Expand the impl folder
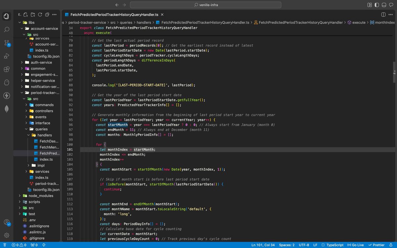 pyautogui.click(x=36, y=165)
